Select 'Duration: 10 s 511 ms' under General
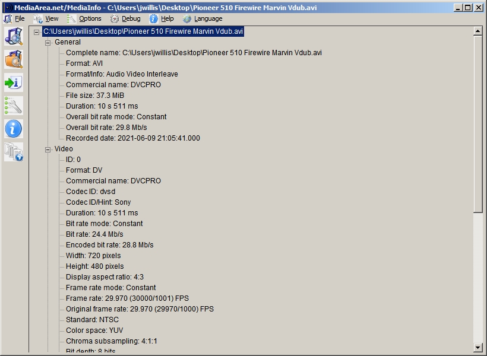The width and height of the screenshot is (487, 356). 102,106
